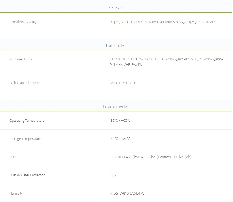Click the Receiver section heading

(116, 8)
